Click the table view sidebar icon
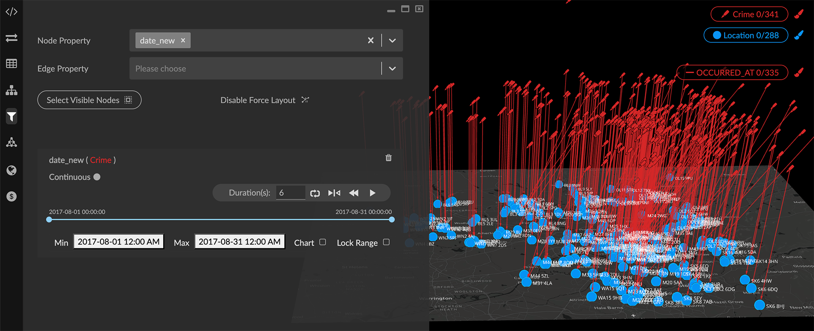This screenshot has height=331, width=814. tap(11, 64)
